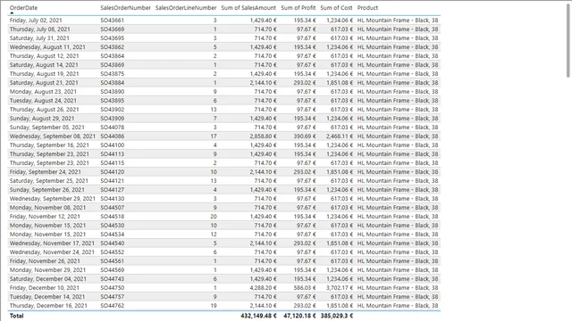572x321 pixels.
Task: Select the Wednesday, September 29, 2021 cell
Action: [x=53, y=199]
